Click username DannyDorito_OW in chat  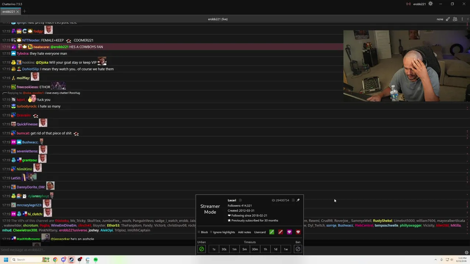pyautogui.click(x=31, y=187)
